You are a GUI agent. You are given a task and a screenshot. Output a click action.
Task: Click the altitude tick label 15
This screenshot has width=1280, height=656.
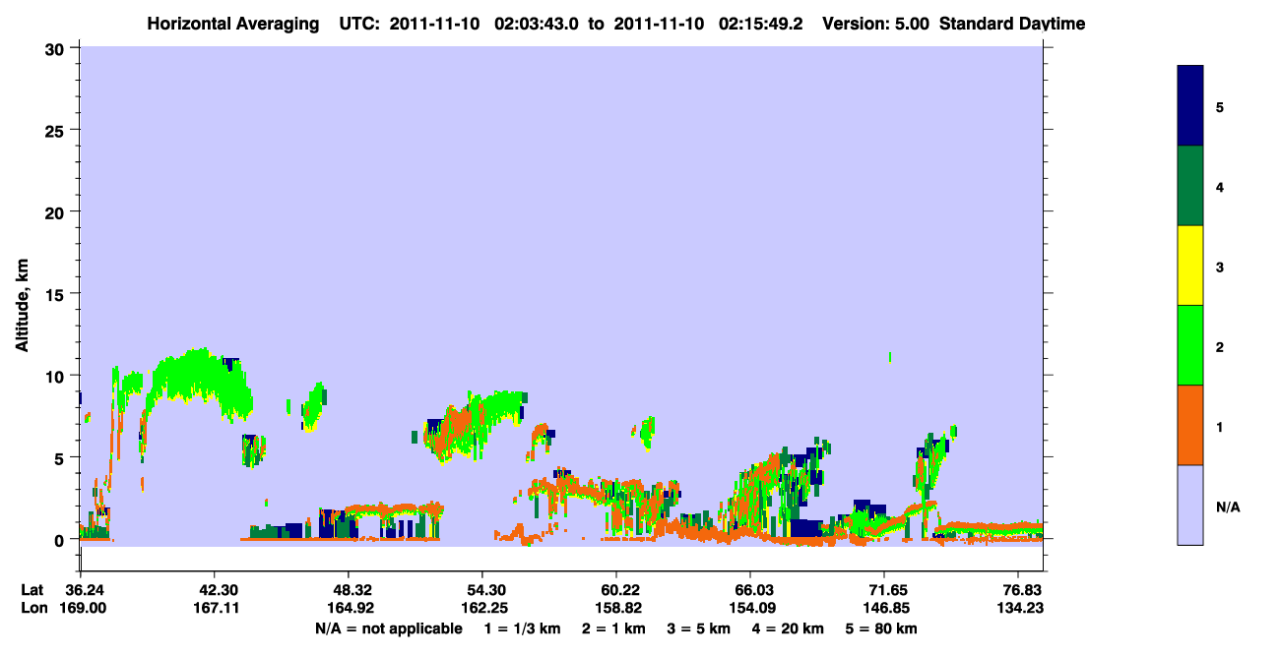57,294
